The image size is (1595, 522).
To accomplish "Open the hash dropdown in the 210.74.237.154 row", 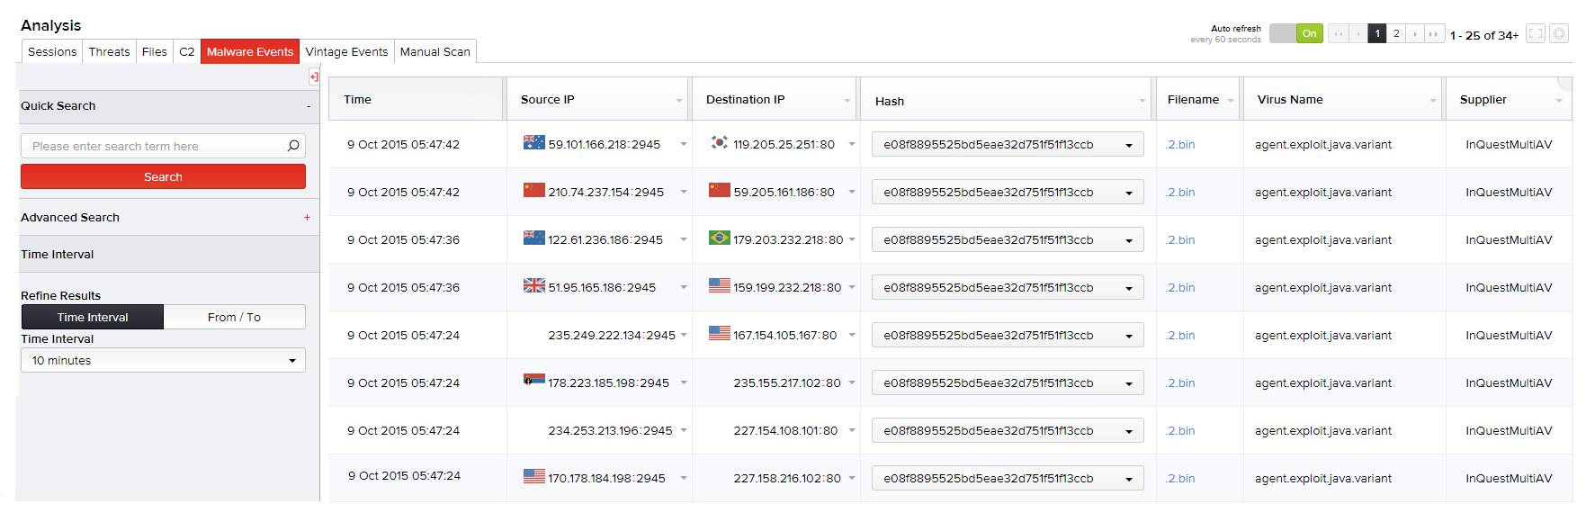I will [1129, 193].
